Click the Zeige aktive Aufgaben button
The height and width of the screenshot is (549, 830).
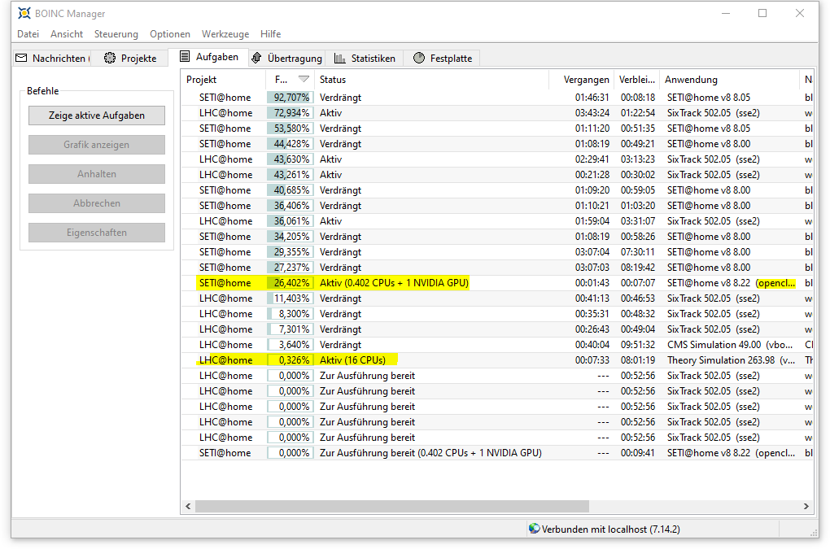96,115
